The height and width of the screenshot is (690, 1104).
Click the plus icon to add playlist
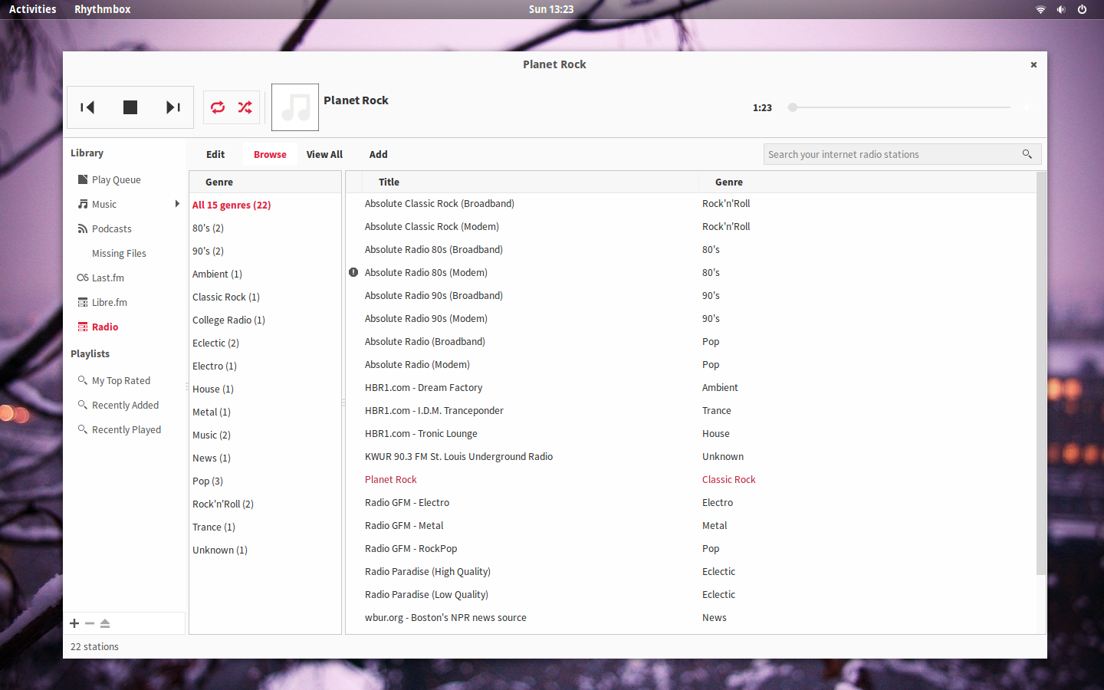click(74, 623)
